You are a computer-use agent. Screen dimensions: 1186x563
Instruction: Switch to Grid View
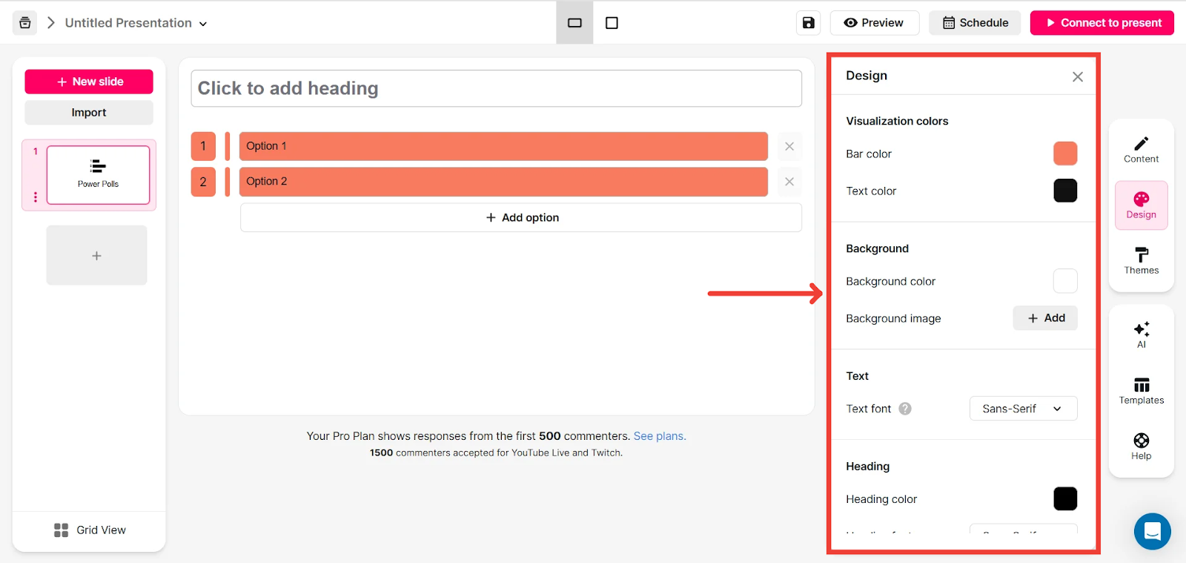click(90, 530)
